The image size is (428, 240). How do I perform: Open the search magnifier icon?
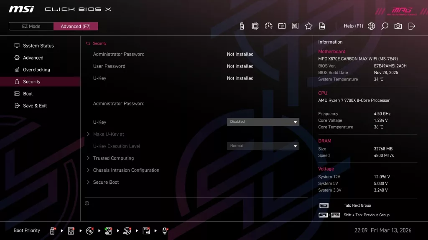385,26
